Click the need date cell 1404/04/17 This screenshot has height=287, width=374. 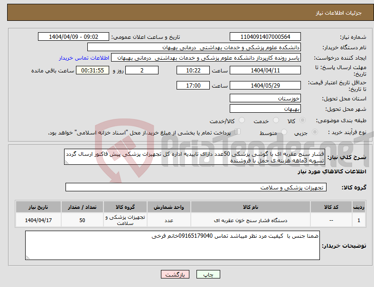click(38, 220)
